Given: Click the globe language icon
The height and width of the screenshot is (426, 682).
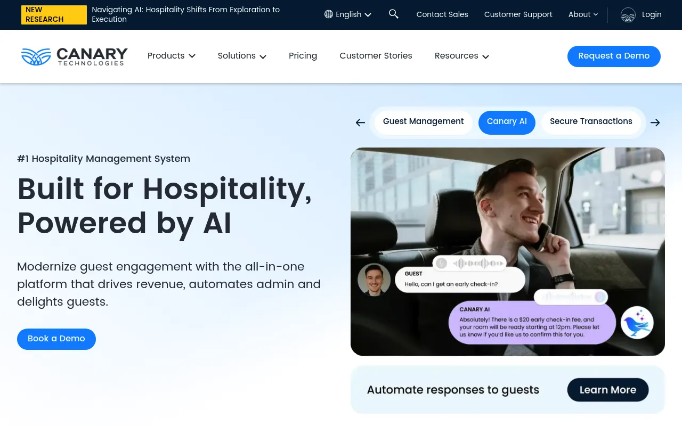Looking at the screenshot, I should 329,14.
